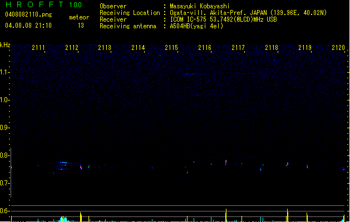The width and height of the screenshot is (350, 222).
Task: Click the meteor count 13
Action: click(81, 26)
